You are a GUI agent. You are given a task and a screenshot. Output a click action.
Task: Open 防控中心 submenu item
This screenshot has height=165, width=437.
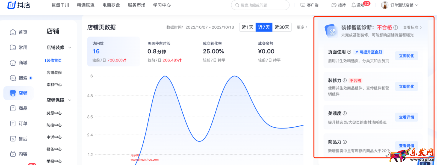pos(54,125)
